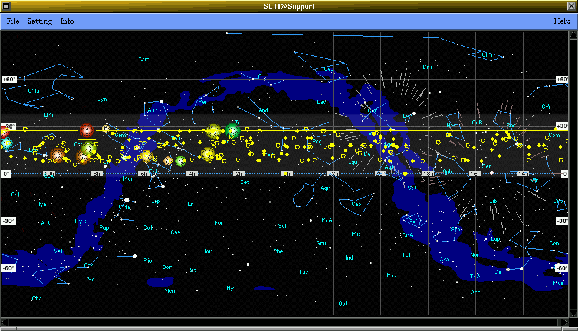578x331 pixels.
Task: Click the 'Aqr' constellation label
Action: [x=325, y=188]
